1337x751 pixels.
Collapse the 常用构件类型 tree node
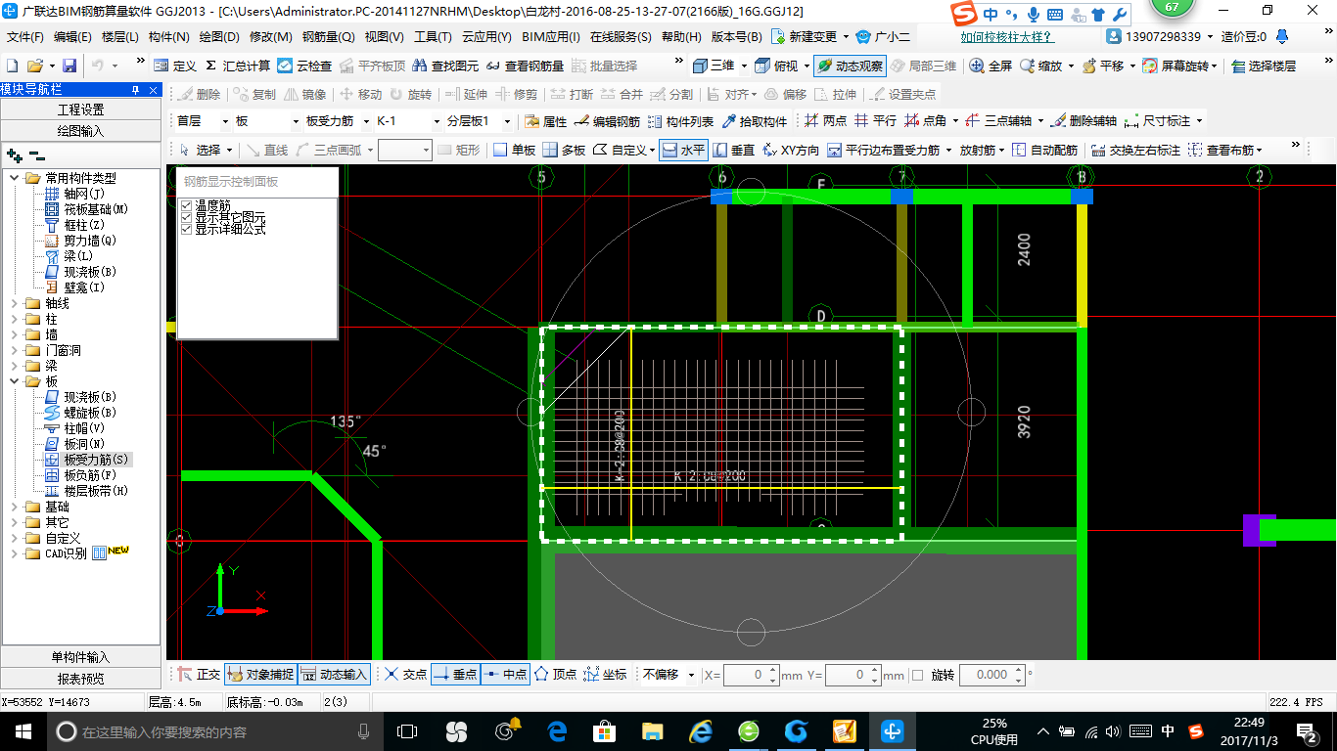(15, 178)
